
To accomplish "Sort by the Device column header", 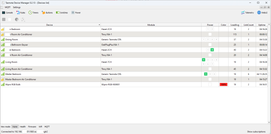I will coord(51,25).
